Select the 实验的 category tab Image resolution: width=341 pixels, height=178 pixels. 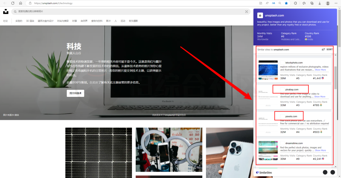(x=19, y=21)
